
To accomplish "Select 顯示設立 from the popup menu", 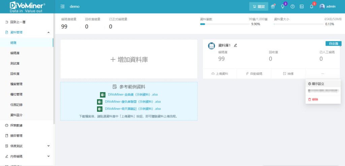I will (318, 84).
